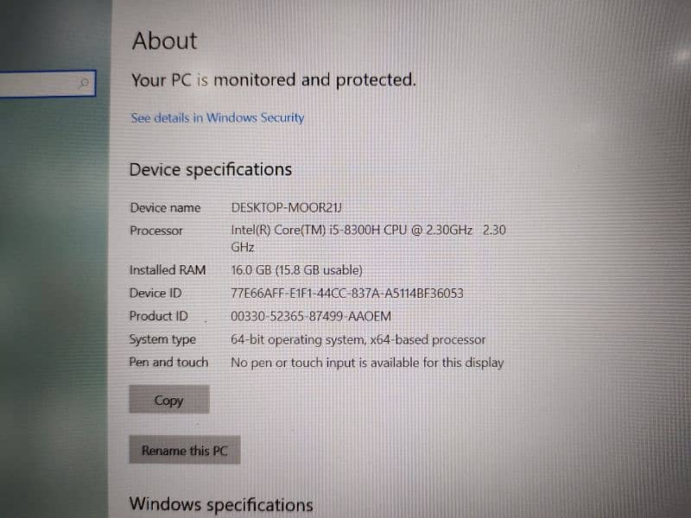Image resolution: width=691 pixels, height=518 pixels.
Task: Click the Device name label
Action: click(x=165, y=207)
